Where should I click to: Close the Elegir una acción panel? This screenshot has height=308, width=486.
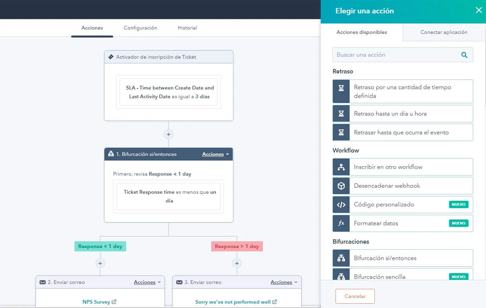point(479,11)
